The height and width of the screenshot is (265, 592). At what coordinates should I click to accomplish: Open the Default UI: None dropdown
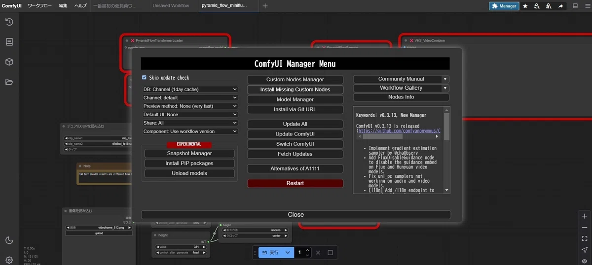tap(190, 115)
